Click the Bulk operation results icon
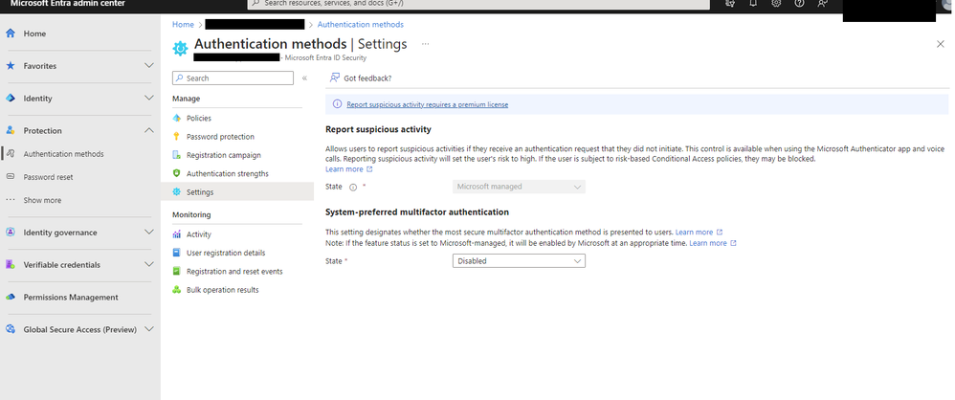Viewport: 955px width, 400px height. tap(177, 290)
